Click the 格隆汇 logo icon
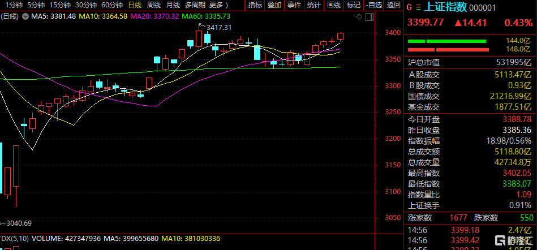 click(501, 239)
